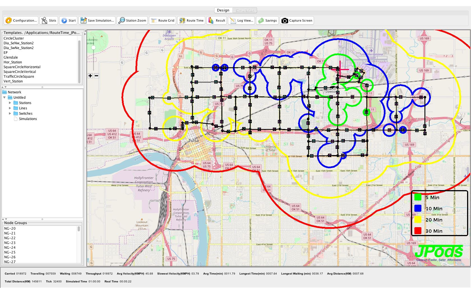
Task: Click the Slots toolbar icon
Action: click(44, 20)
